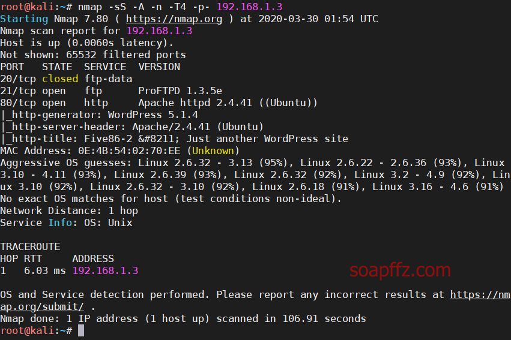
Task: Click the terminal cursor block at prompt
Action: coord(81,330)
